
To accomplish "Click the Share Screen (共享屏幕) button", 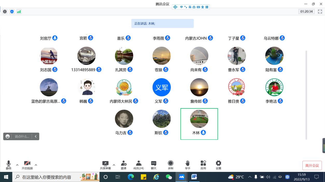I will [x=105, y=165].
